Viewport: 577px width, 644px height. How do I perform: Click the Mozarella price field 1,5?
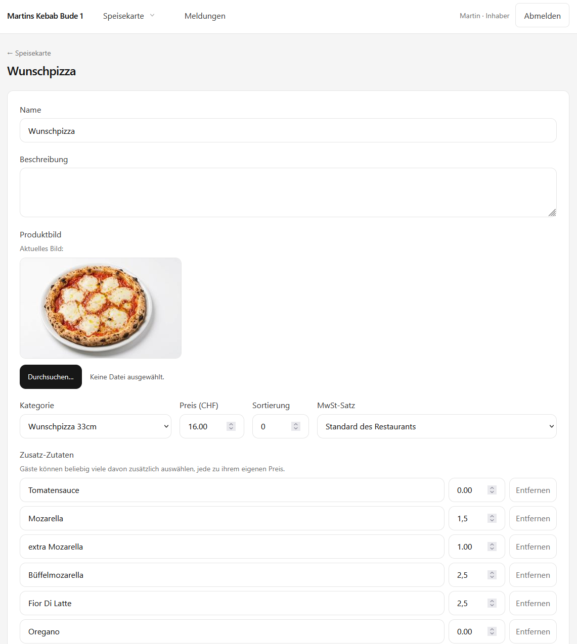[x=477, y=518]
